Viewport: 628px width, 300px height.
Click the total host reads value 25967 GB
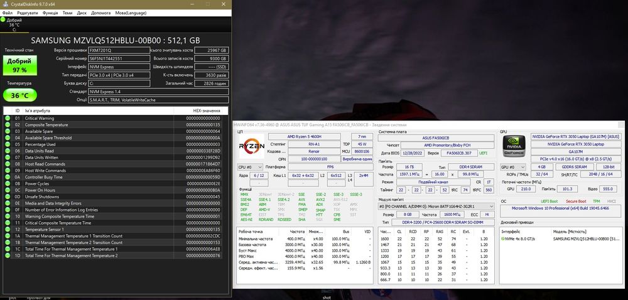click(x=212, y=50)
